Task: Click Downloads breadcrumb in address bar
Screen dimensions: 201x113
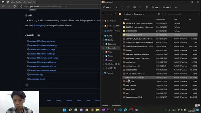Action: [x=127, y=14]
